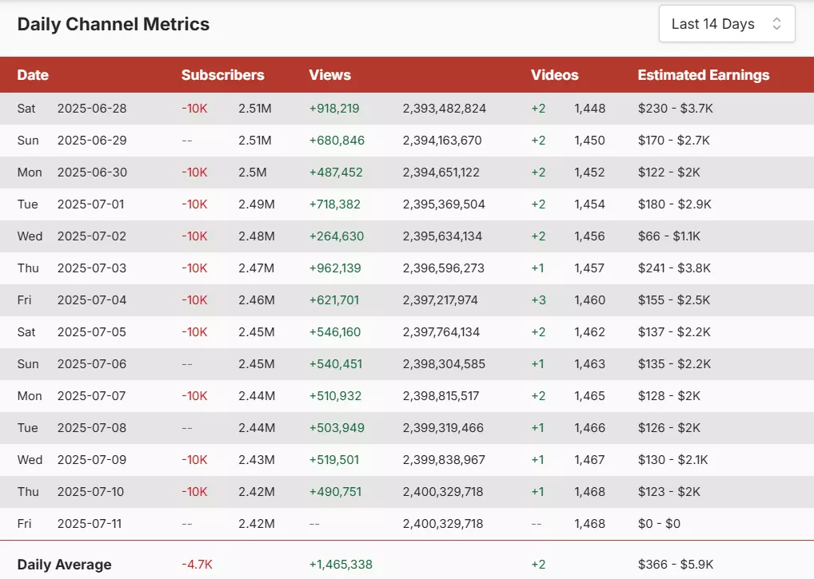The height and width of the screenshot is (579, 814).
Task: Click the +3 videos gain on 2025-07-04
Action: pyautogui.click(x=538, y=300)
